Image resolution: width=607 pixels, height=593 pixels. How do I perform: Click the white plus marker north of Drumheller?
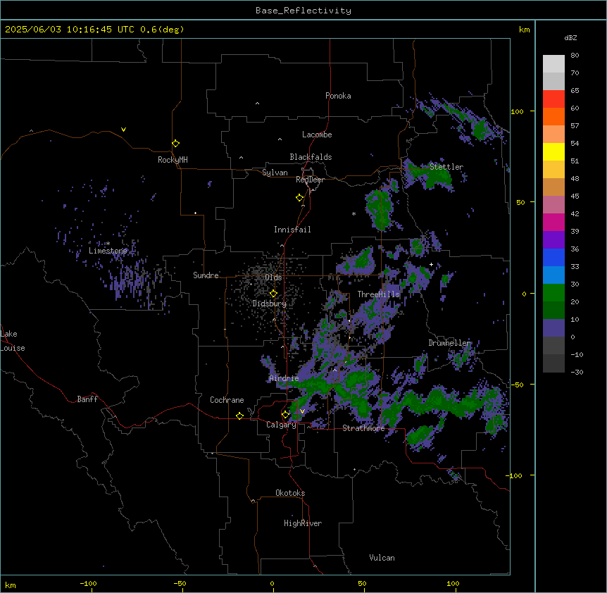click(431, 264)
